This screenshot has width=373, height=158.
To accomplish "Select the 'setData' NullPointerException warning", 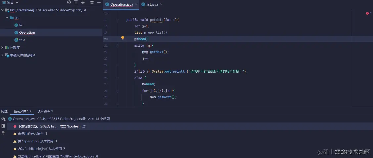I will tap(190, 156).
